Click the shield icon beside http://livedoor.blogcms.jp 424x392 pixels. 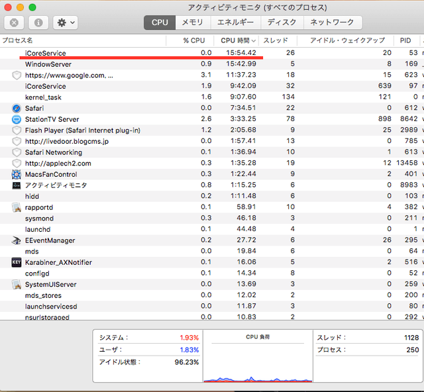17,142
